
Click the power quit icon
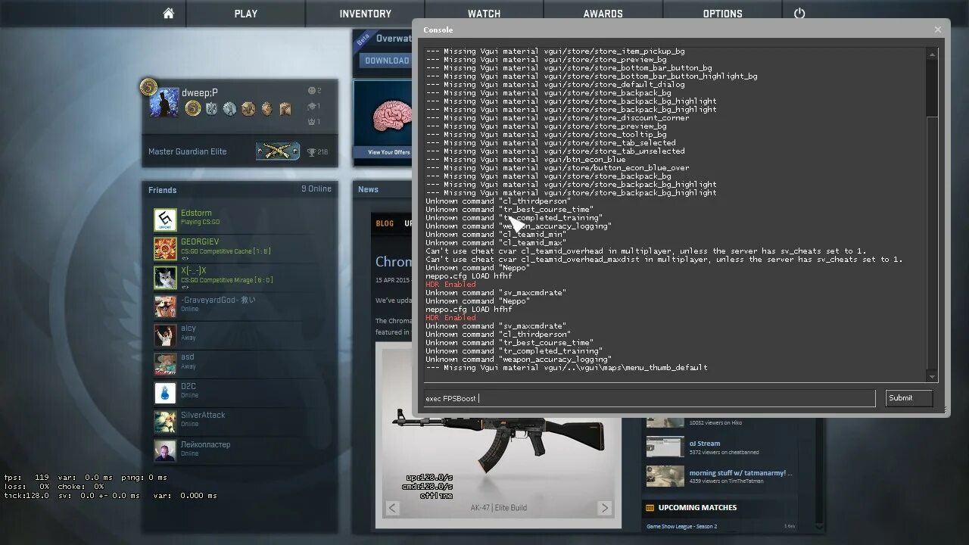click(x=799, y=14)
